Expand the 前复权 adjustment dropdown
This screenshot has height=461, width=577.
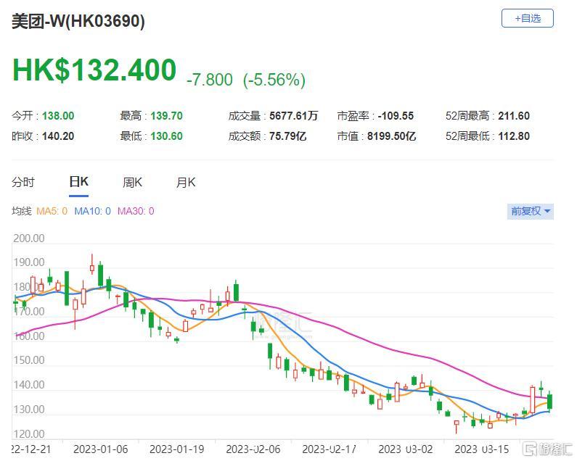tap(531, 211)
